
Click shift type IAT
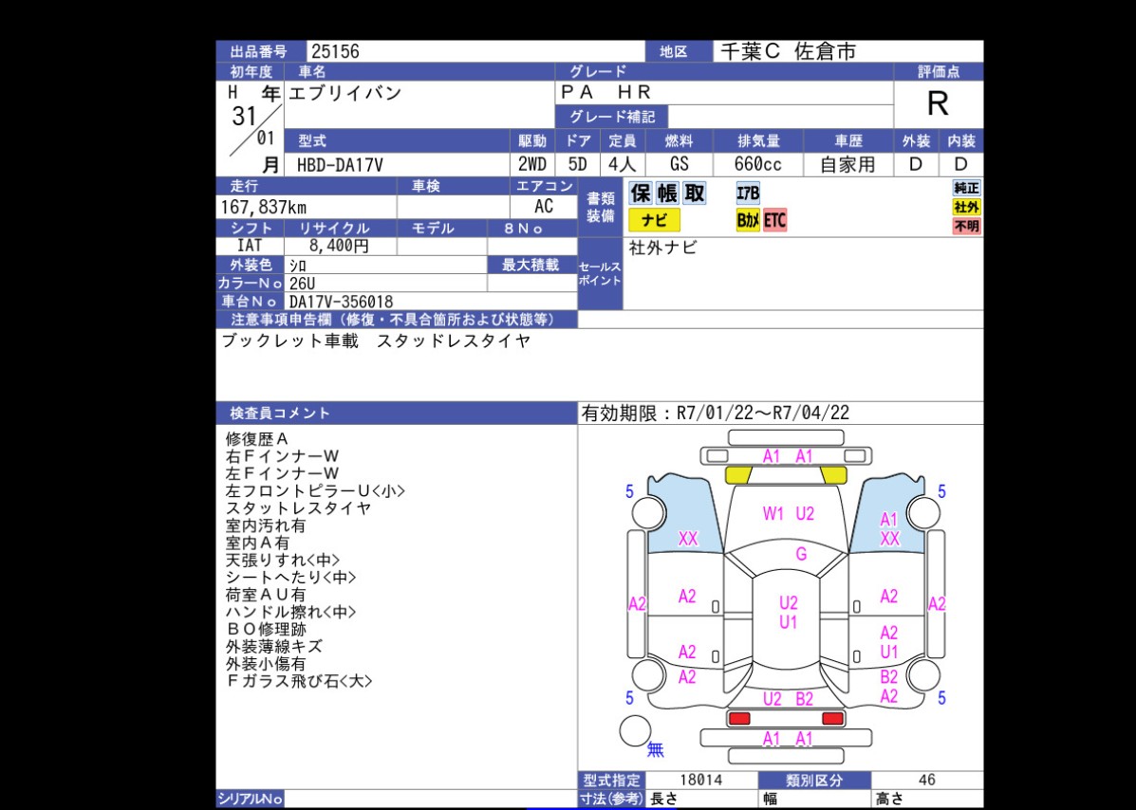tap(250, 246)
